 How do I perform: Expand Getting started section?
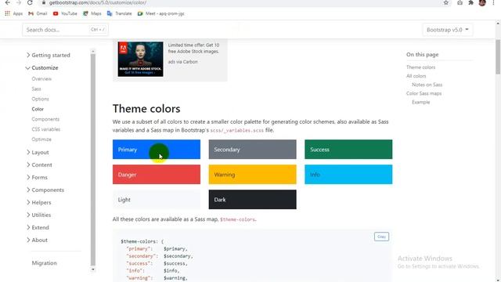[49, 55]
